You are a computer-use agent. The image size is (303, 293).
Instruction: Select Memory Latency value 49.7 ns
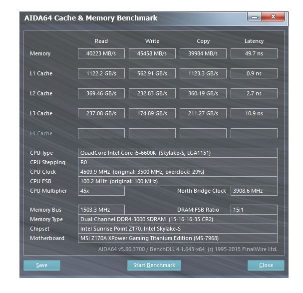254,53
